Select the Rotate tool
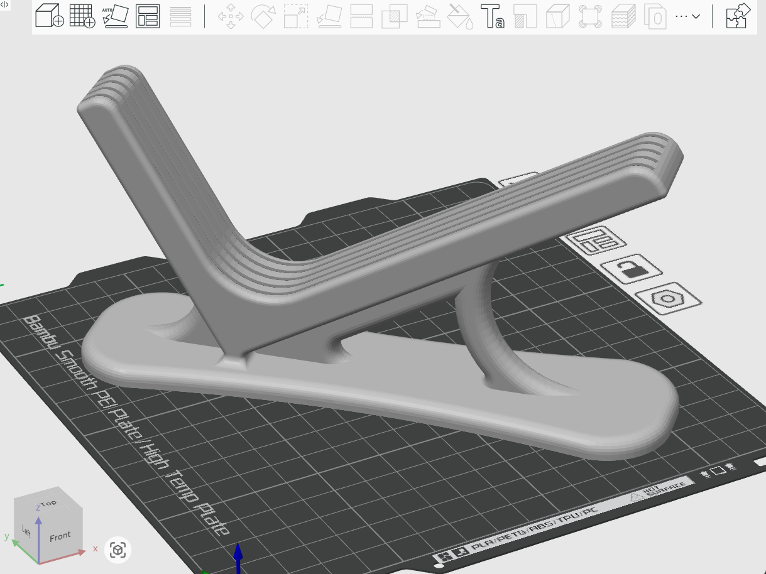 pyautogui.click(x=262, y=17)
